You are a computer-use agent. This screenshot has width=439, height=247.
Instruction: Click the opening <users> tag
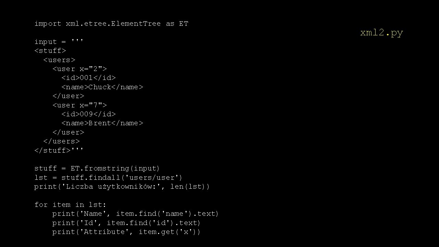tap(59, 60)
